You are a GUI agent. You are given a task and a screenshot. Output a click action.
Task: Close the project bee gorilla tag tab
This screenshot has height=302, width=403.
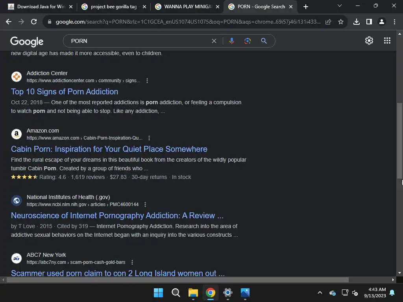tap(144, 7)
